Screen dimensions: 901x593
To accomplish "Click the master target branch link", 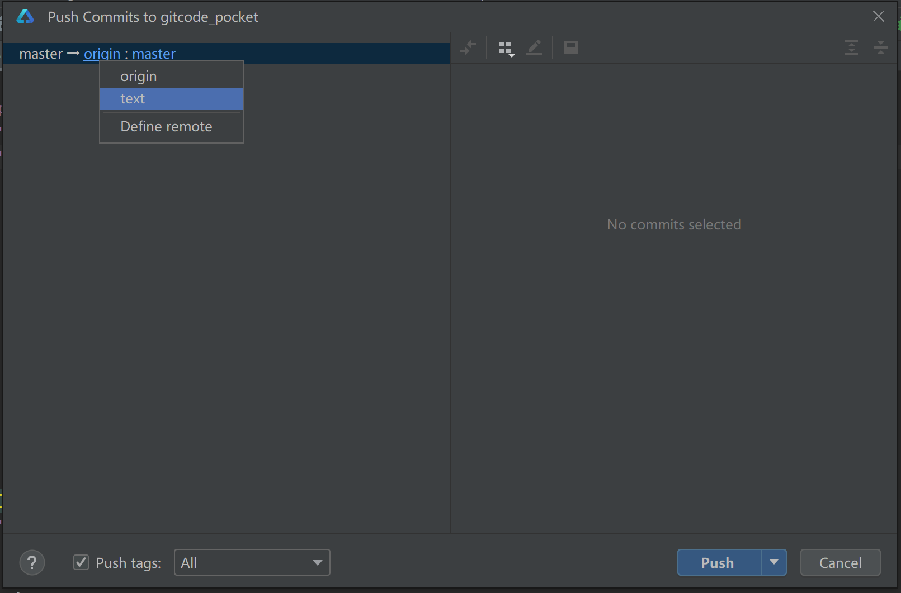I will coord(154,54).
